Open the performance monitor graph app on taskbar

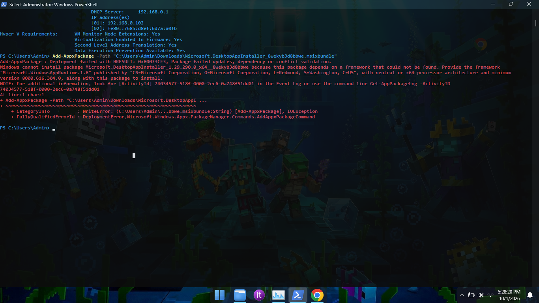[x=279, y=295]
